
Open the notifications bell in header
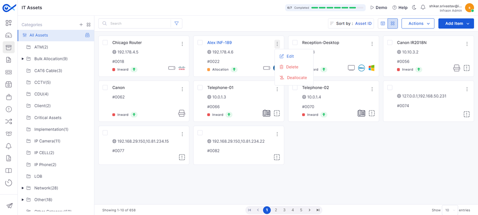pyautogui.click(x=423, y=7)
